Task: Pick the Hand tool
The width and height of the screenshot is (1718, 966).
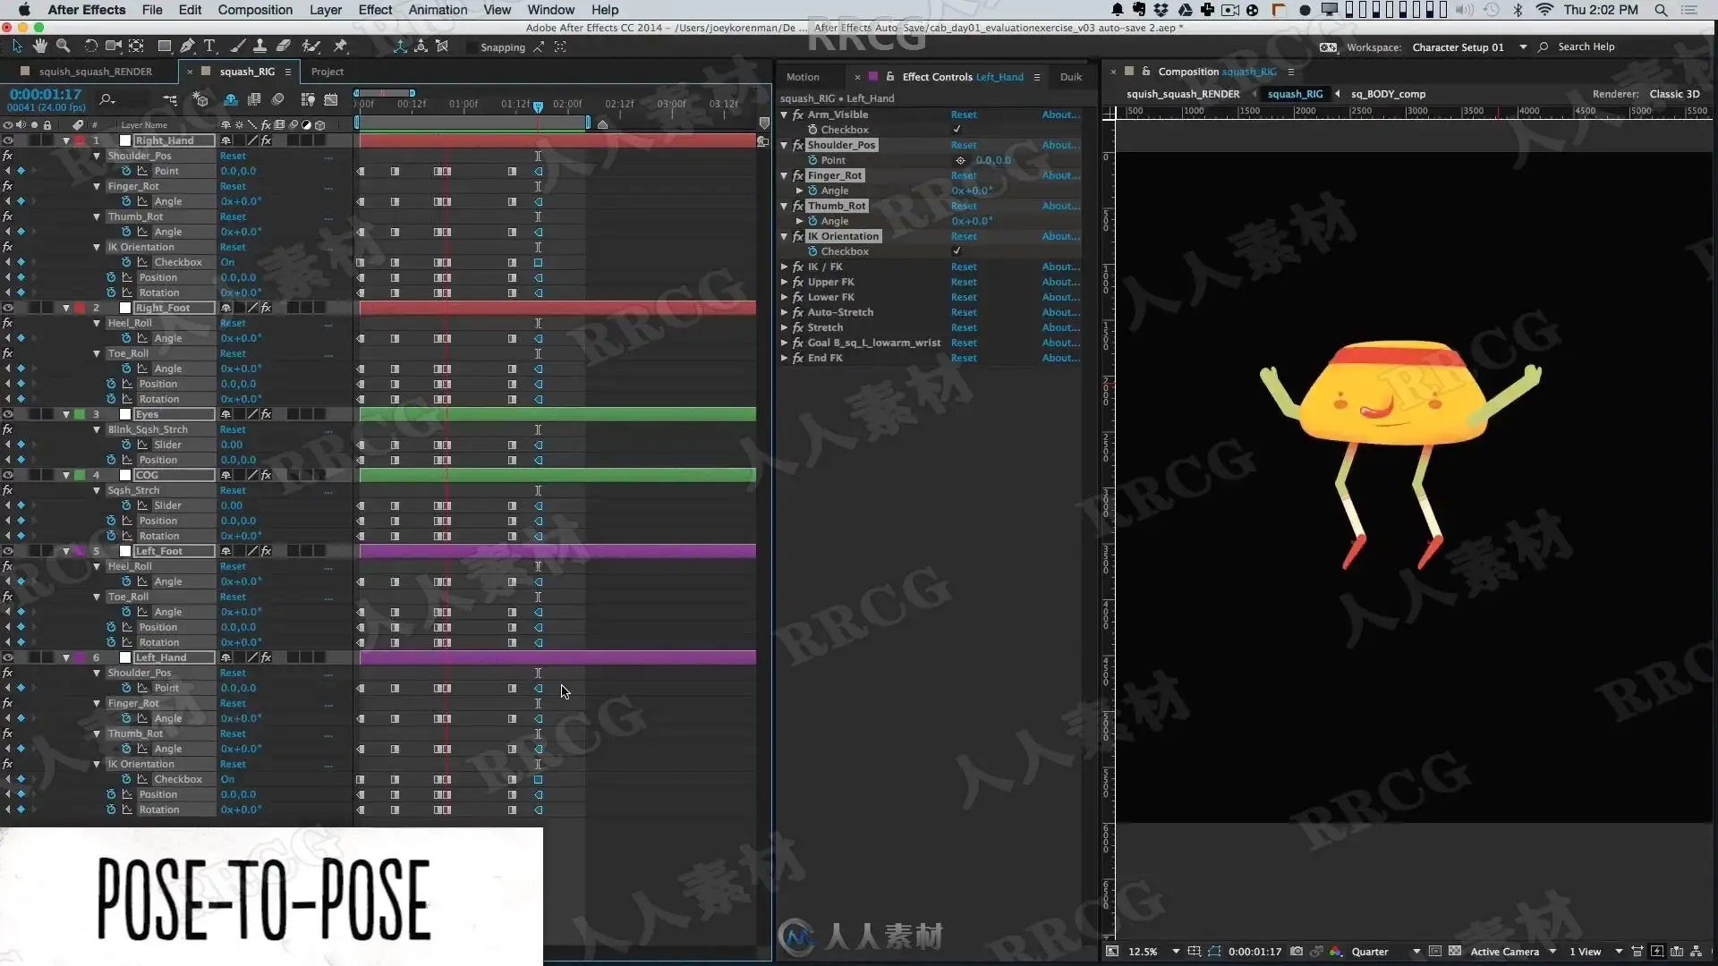Action: pyautogui.click(x=40, y=46)
